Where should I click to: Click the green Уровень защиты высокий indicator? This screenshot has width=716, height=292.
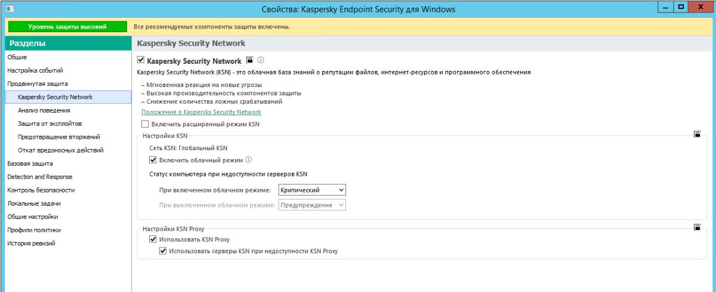coord(67,27)
